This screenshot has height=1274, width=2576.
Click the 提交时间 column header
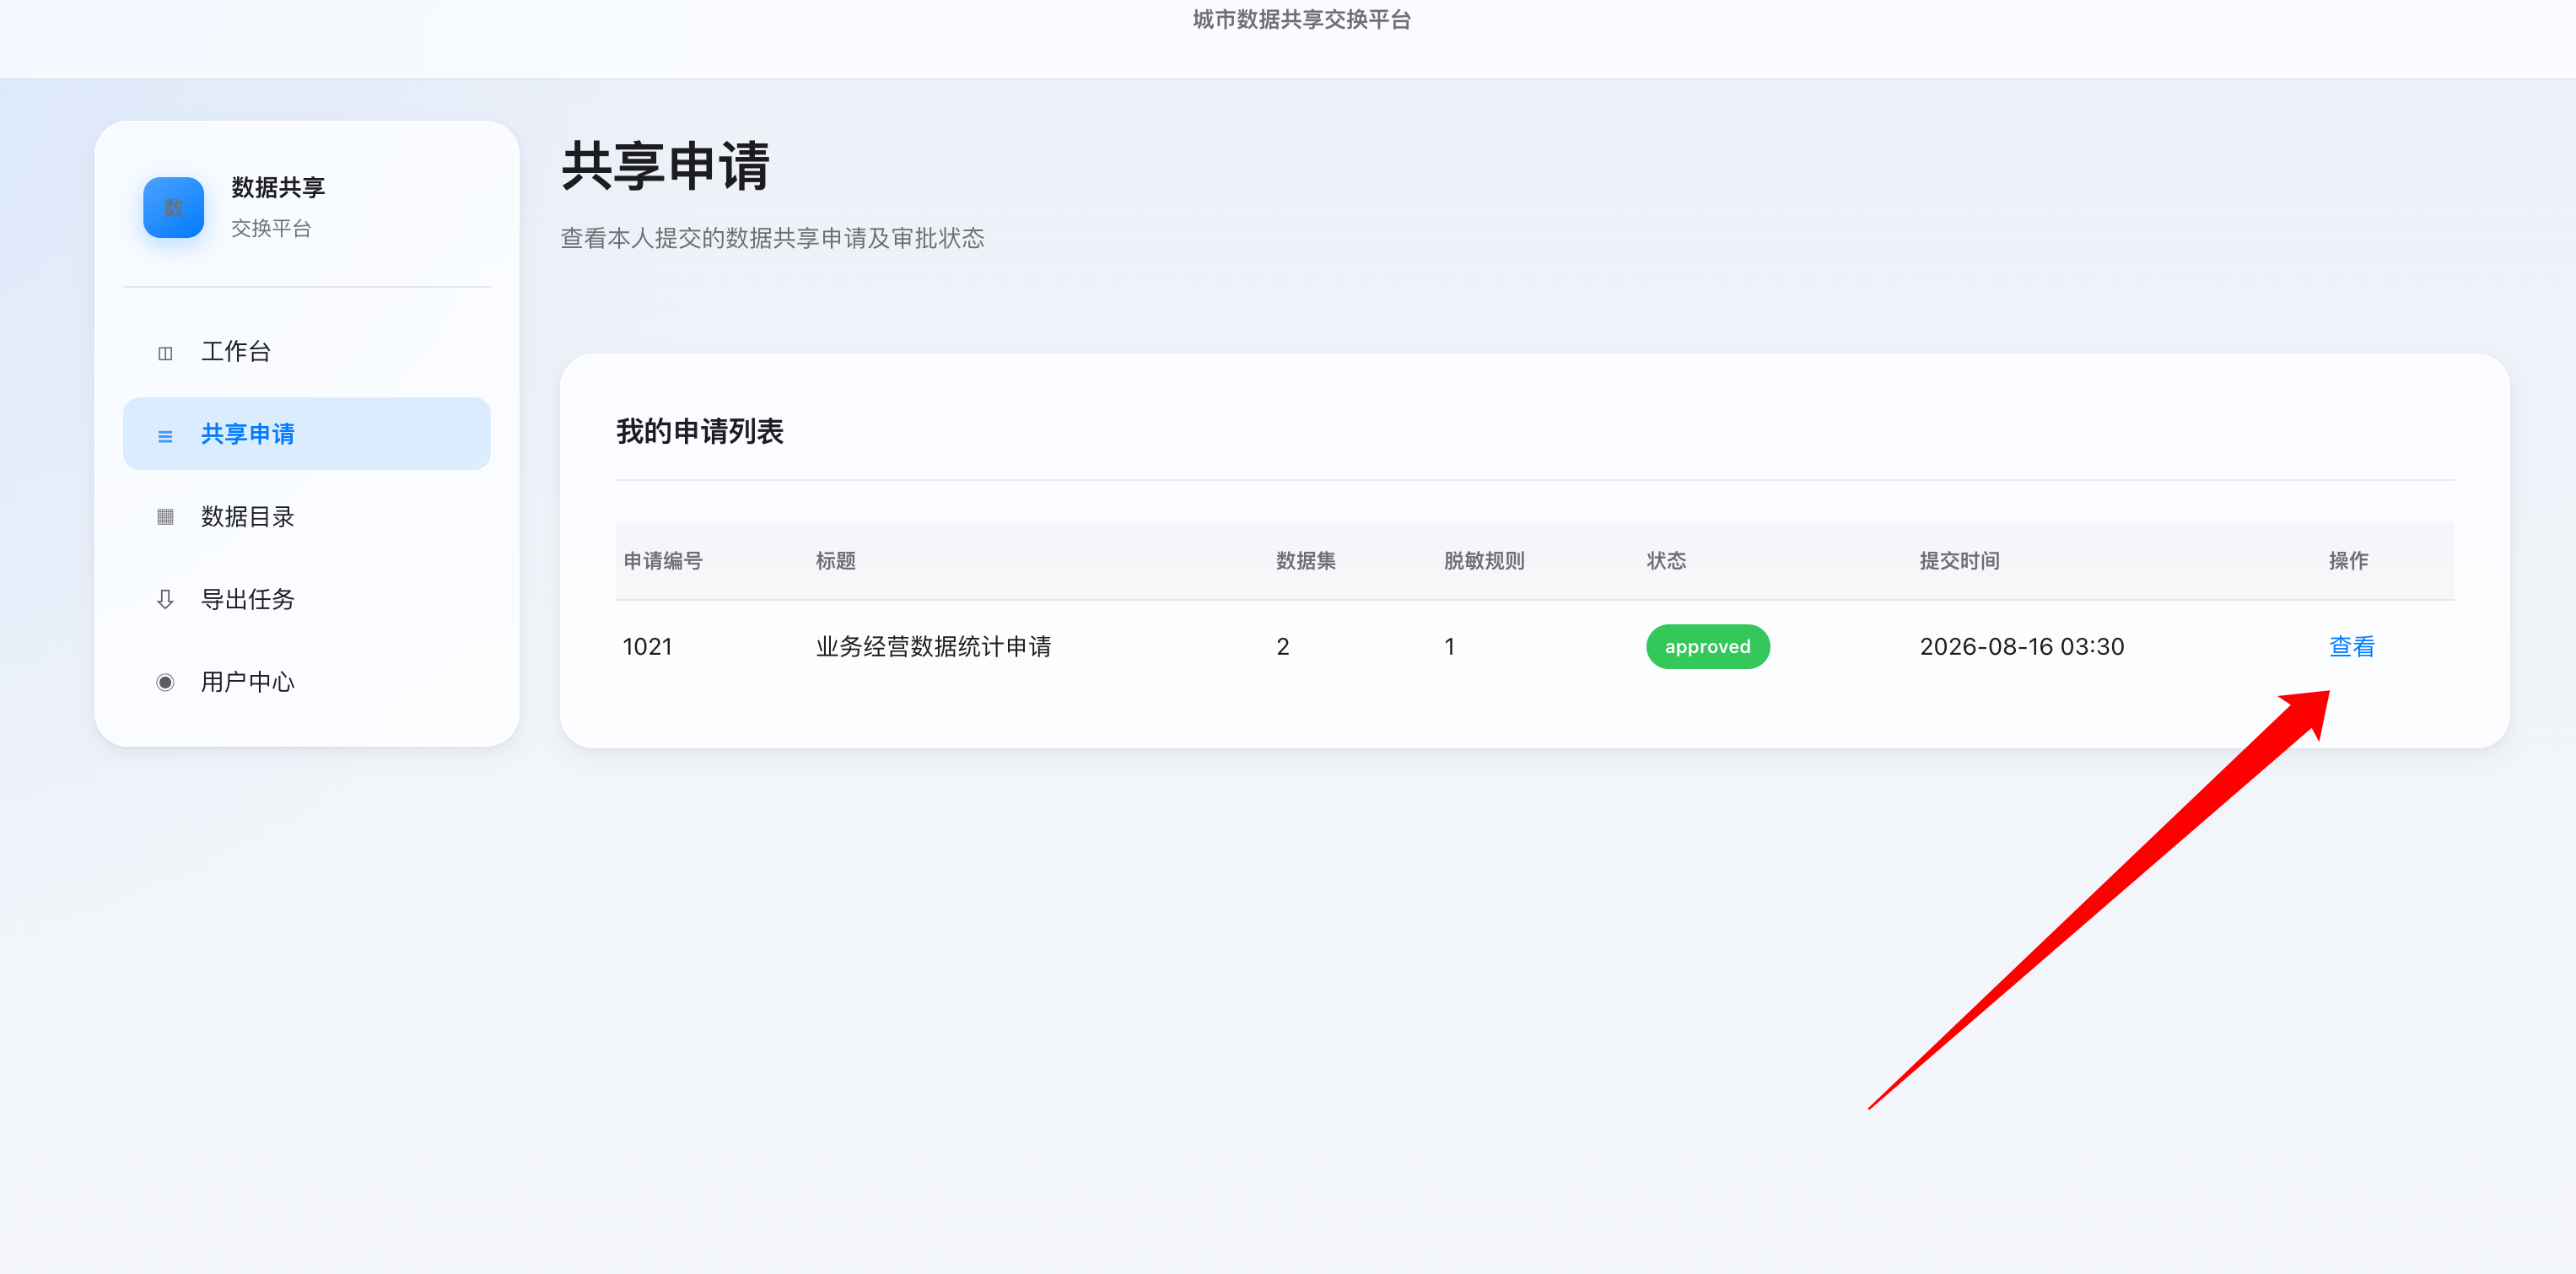tap(1959, 561)
